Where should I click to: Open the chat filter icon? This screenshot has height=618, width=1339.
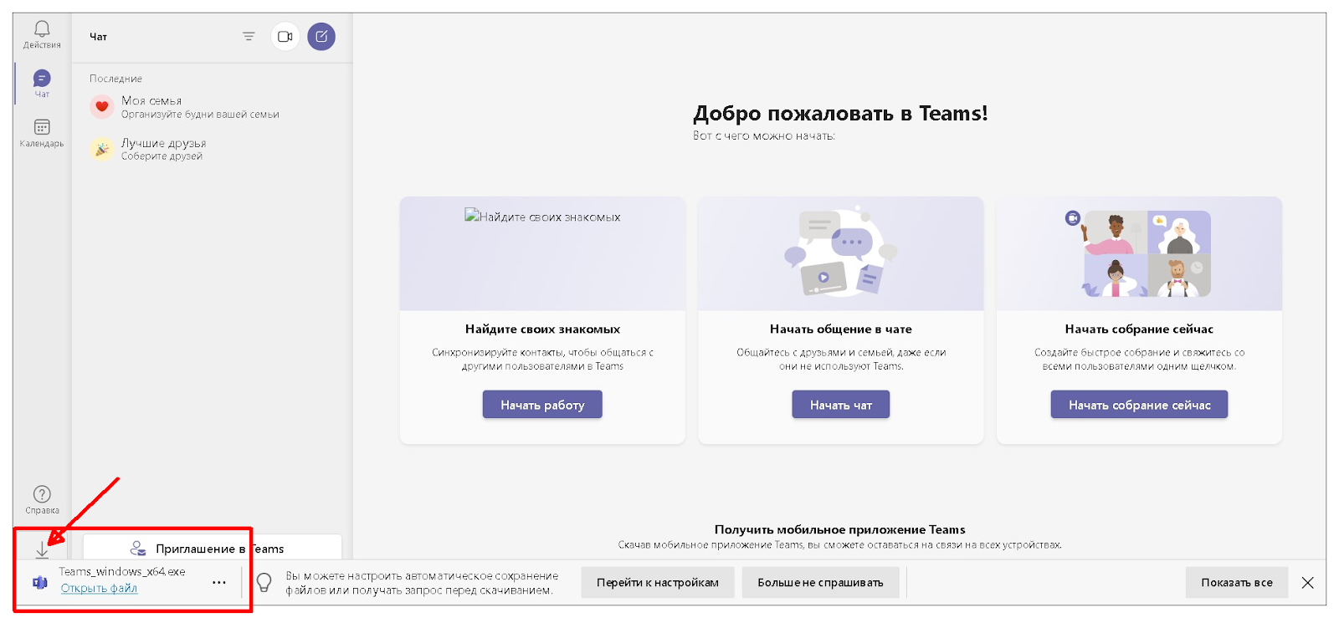pos(249,37)
